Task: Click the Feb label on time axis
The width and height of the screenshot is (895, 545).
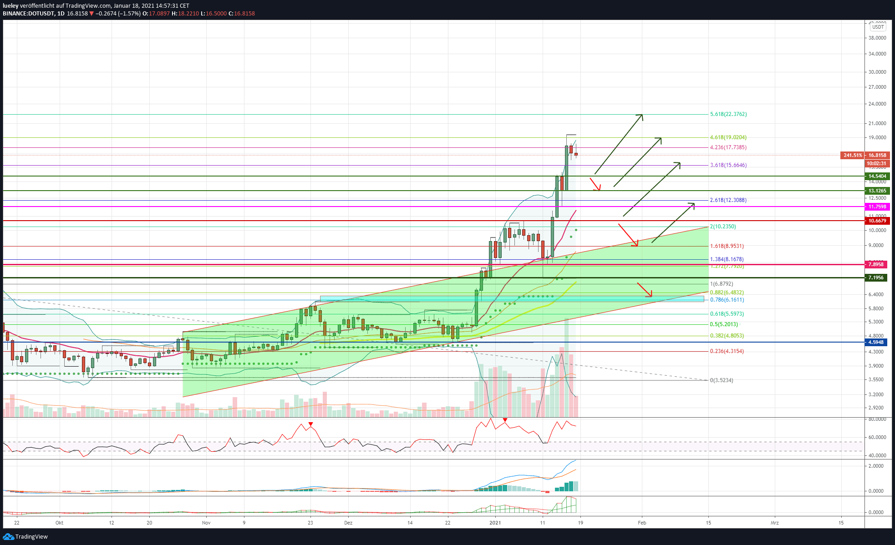Action: tap(642, 523)
